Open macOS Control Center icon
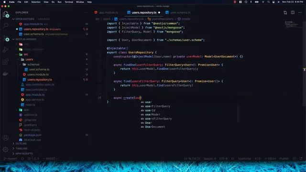Viewport: 306px width, 172px height. point(273,2)
